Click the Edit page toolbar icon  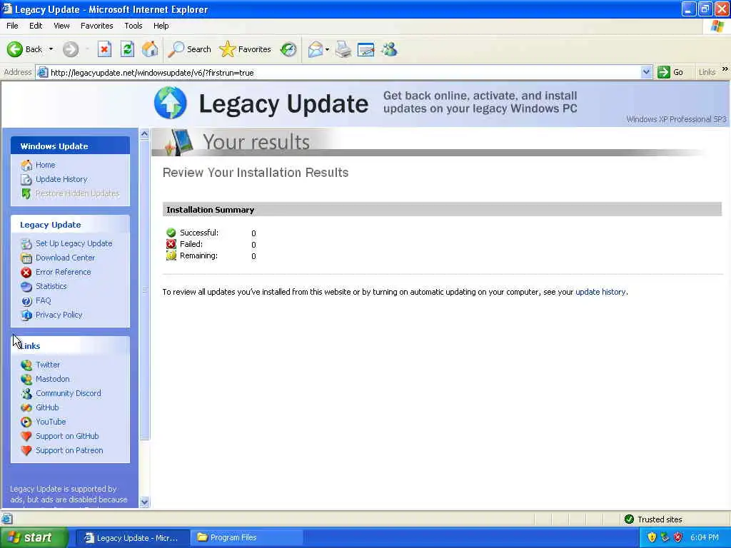[x=366, y=49]
